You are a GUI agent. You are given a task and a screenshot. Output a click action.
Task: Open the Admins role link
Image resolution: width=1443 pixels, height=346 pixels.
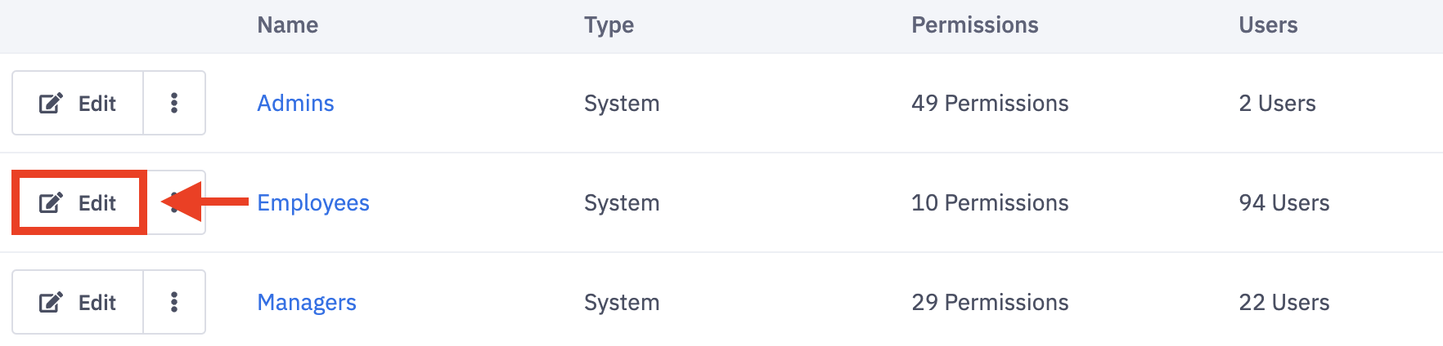click(x=295, y=104)
